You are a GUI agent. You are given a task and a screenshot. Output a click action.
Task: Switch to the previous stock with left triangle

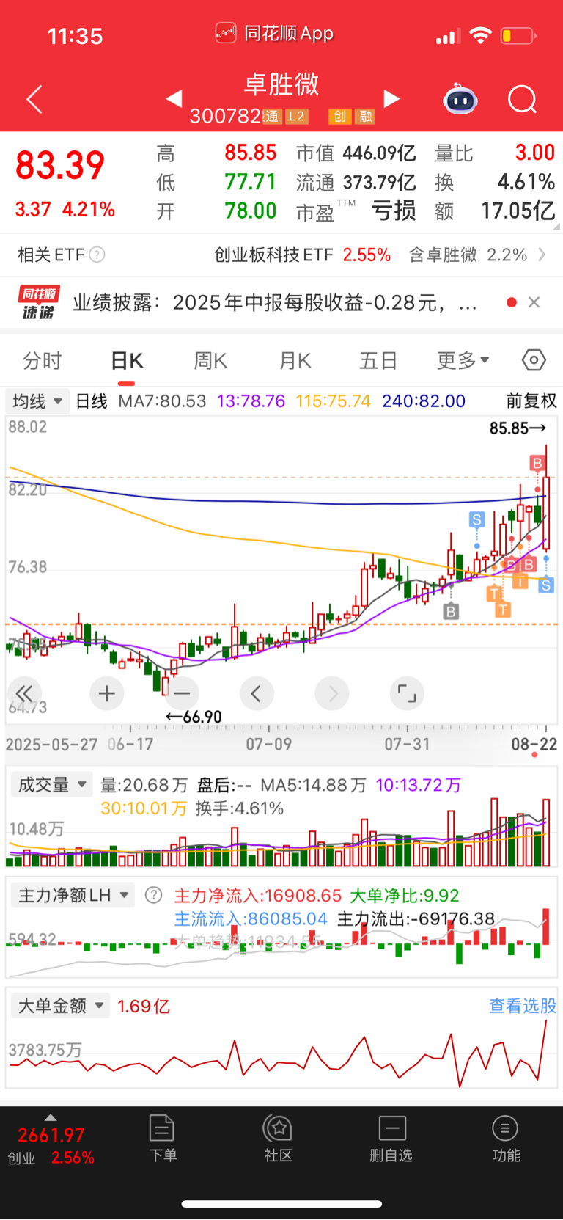click(x=174, y=98)
